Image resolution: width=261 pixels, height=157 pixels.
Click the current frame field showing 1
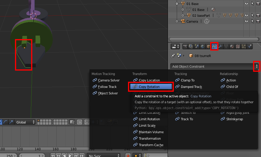pyautogui.click(x=32, y=156)
